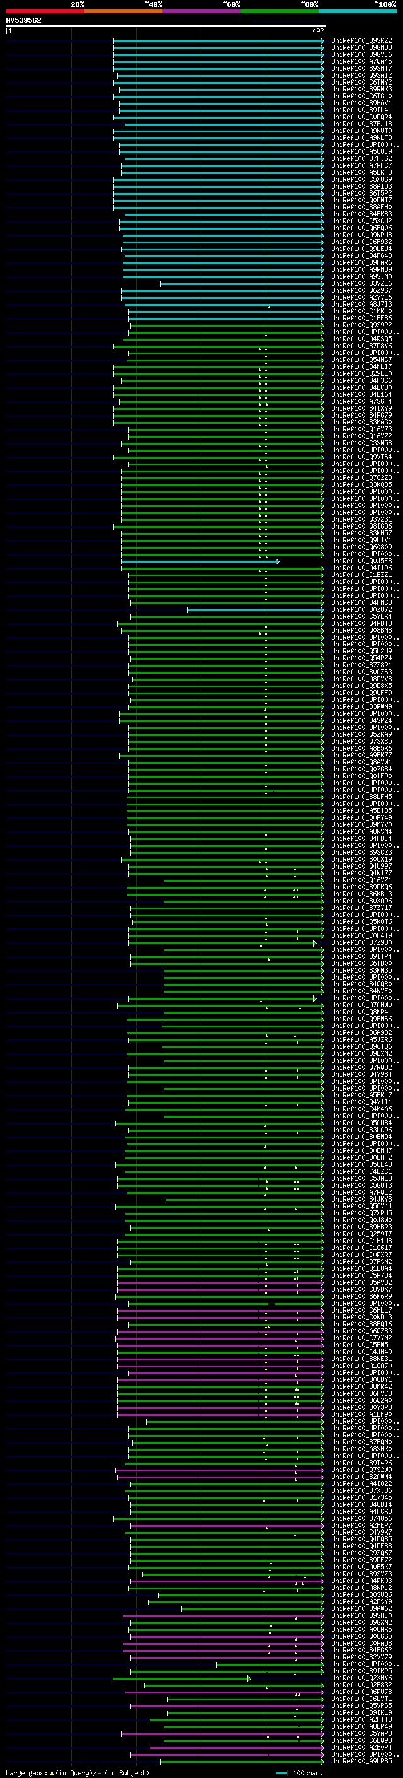Open hit UniRef100_Q9UFF9

point(361,693)
